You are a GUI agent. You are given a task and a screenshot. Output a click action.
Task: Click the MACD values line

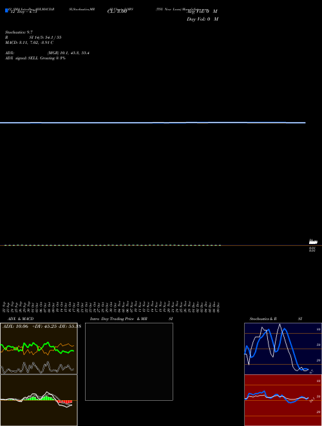[29, 43]
